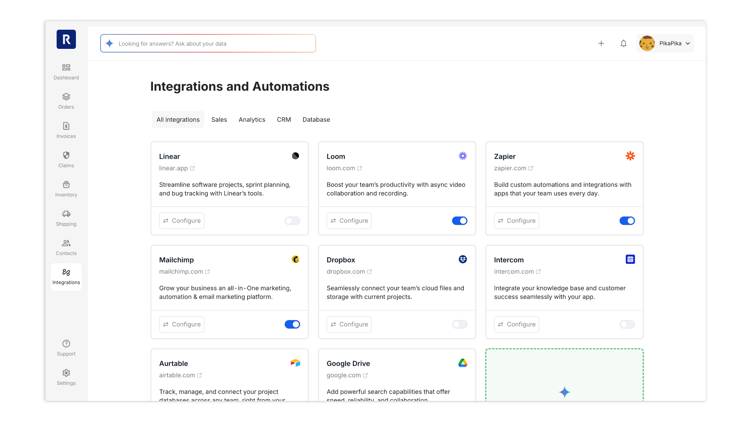Open the notifications bell
The height and width of the screenshot is (422, 751).
(623, 43)
